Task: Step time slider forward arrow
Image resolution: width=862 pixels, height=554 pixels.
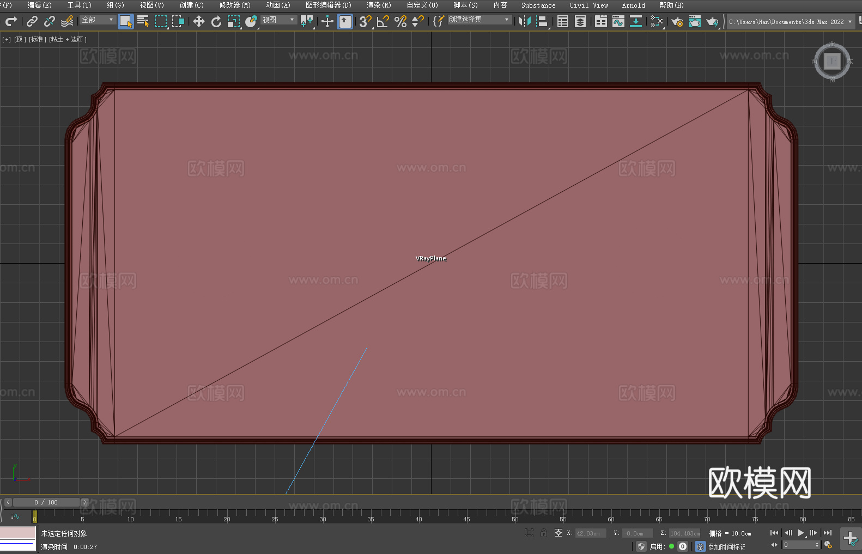Action: [84, 502]
